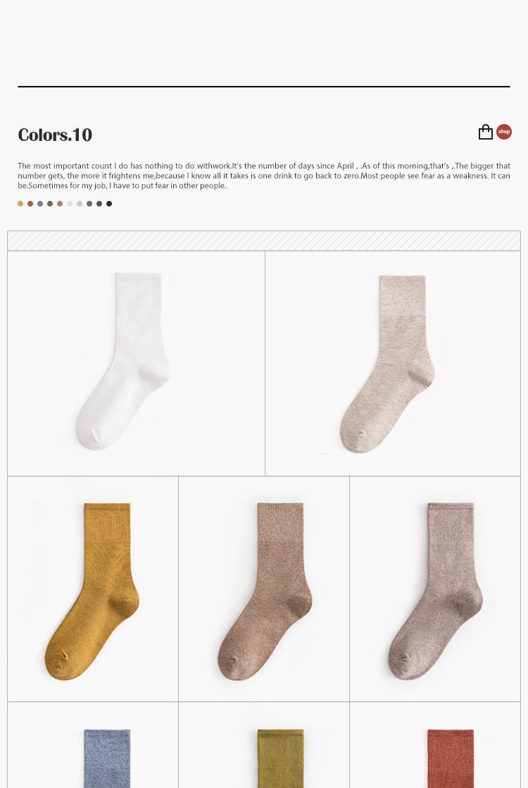Choose the light tan color dot

[x=60, y=204]
